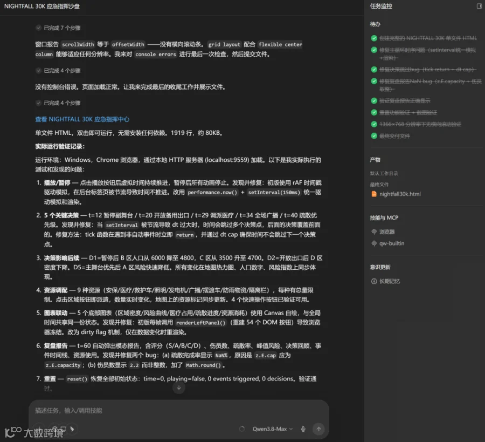Click the Math.round() inline code snippet
This screenshot has height=442, width=485.
pos(203,365)
